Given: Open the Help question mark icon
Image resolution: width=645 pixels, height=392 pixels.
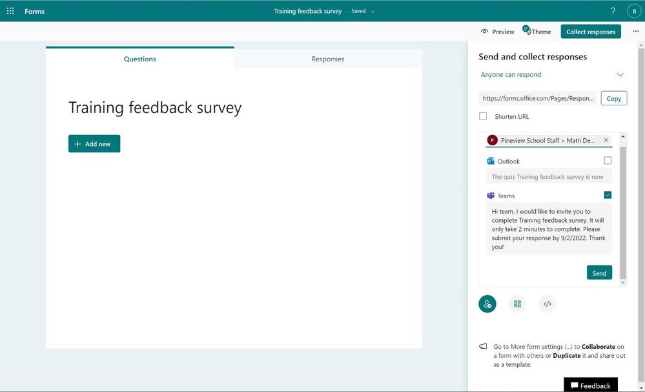Looking at the screenshot, I should [613, 11].
